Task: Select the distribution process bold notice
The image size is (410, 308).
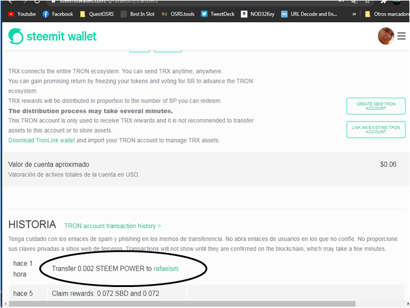Action: pyautogui.click(x=91, y=111)
